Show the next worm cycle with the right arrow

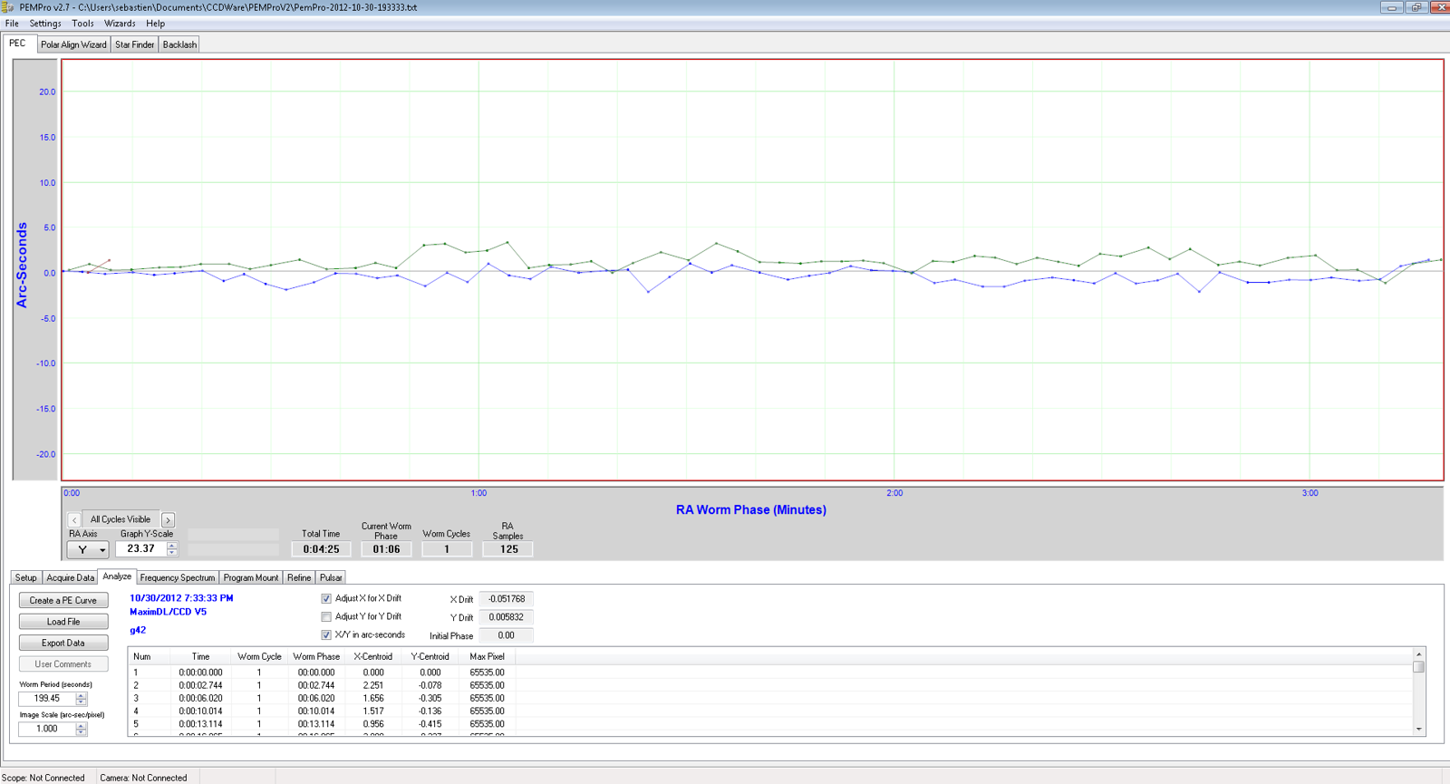(168, 520)
